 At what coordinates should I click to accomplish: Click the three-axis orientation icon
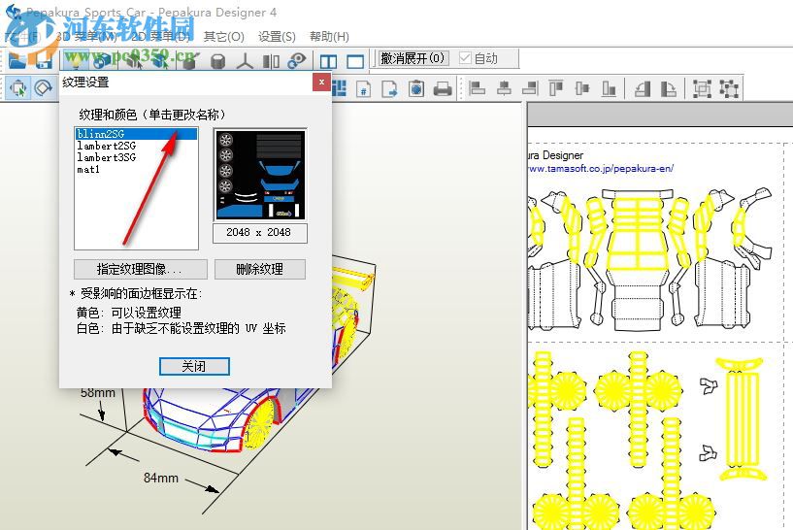pyautogui.click(x=245, y=61)
